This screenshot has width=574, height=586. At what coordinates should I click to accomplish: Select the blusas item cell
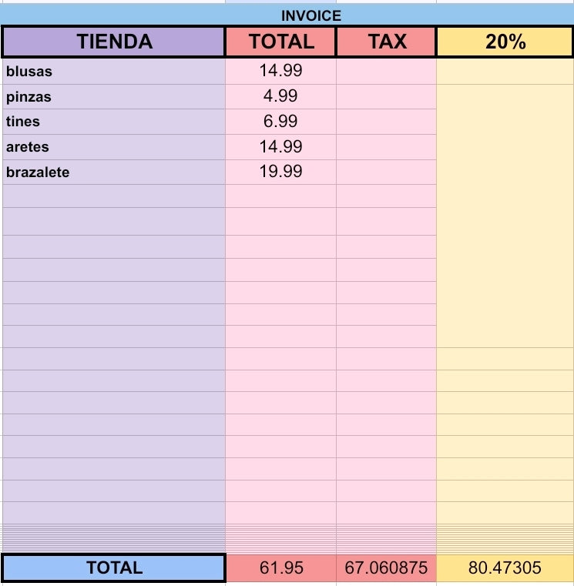pos(114,71)
